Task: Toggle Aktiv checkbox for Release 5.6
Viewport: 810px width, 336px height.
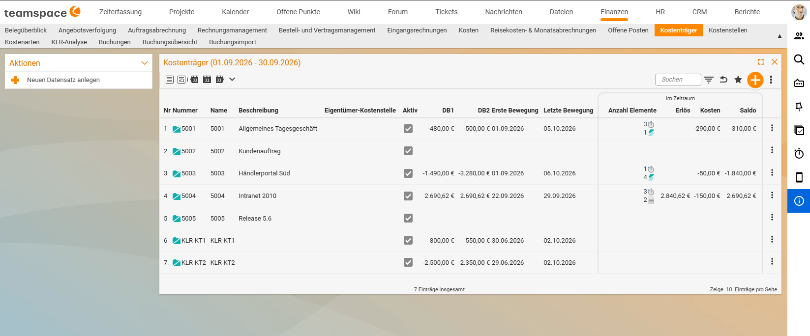Action: (408, 218)
